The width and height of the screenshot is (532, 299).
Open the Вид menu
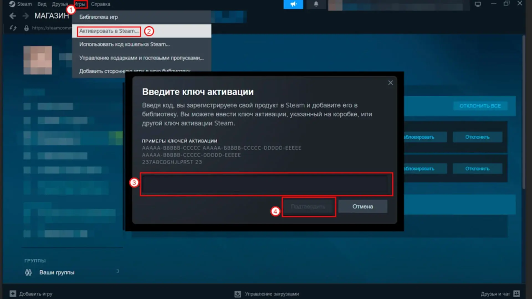(x=42, y=4)
